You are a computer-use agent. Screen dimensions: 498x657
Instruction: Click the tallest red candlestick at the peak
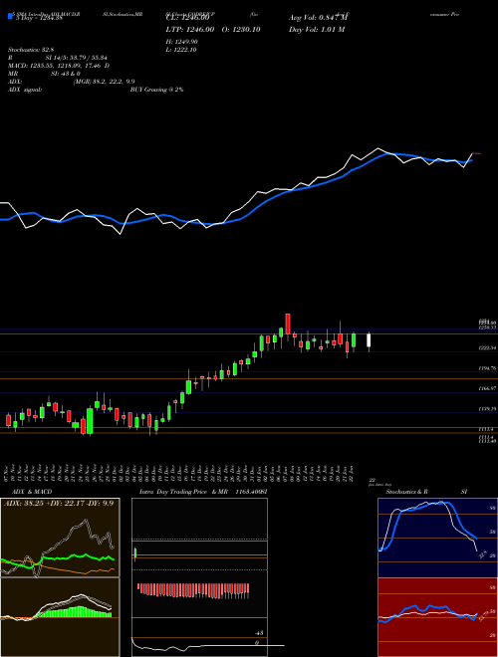tap(288, 324)
